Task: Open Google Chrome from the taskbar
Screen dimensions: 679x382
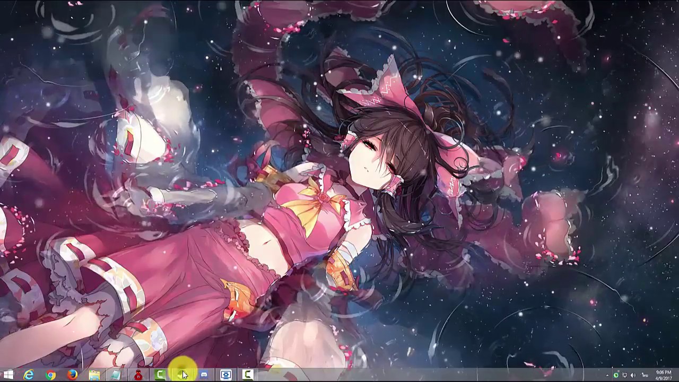Action: (x=50, y=375)
